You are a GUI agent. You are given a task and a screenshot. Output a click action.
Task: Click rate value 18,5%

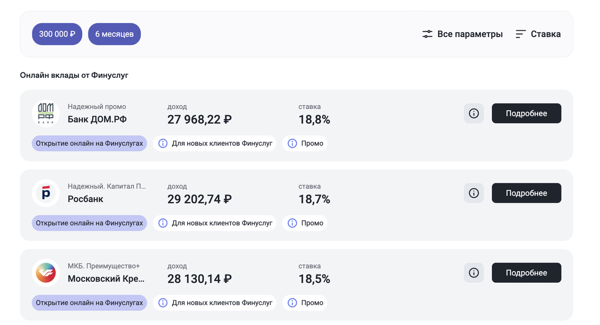tap(314, 279)
